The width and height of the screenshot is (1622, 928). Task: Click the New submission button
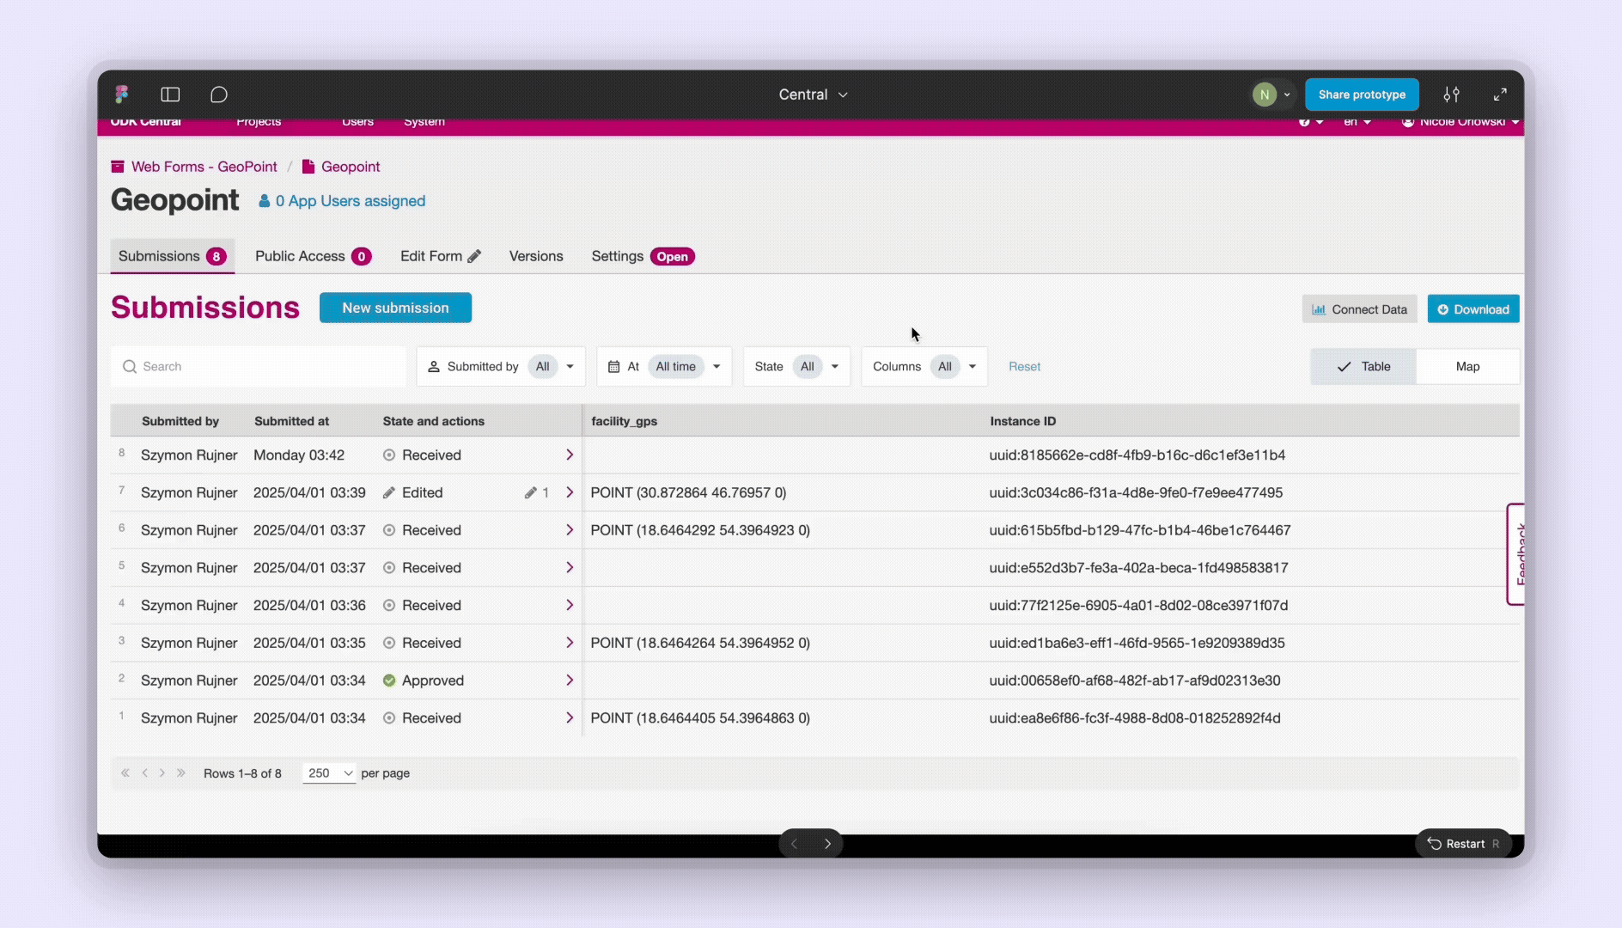[395, 308]
